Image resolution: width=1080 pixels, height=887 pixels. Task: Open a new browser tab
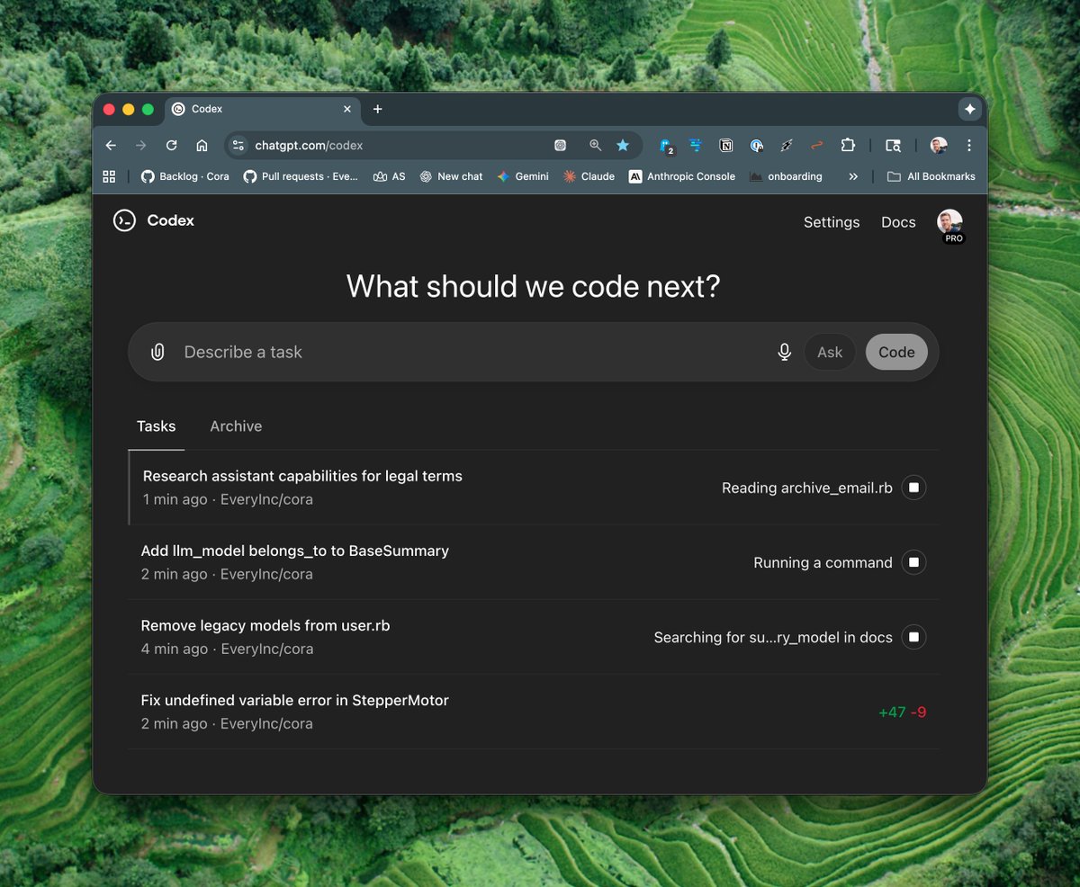pyautogui.click(x=377, y=109)
